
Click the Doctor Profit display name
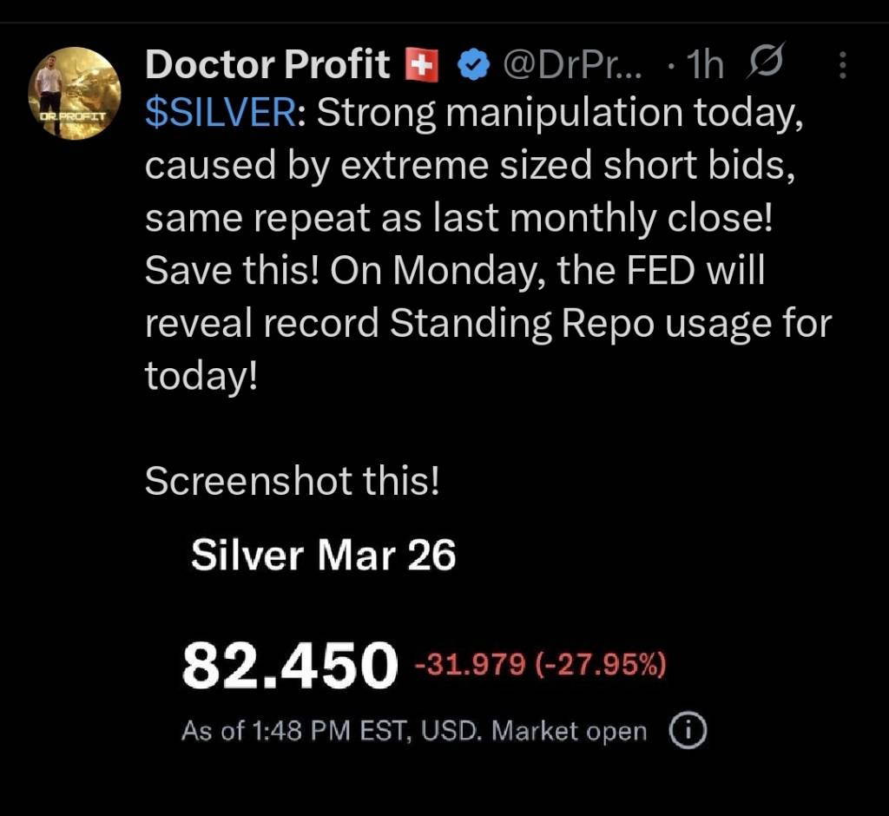click(x=267, y=64)
